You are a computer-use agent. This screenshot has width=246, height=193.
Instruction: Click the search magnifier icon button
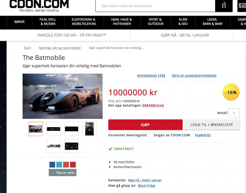tap(224, 6)
